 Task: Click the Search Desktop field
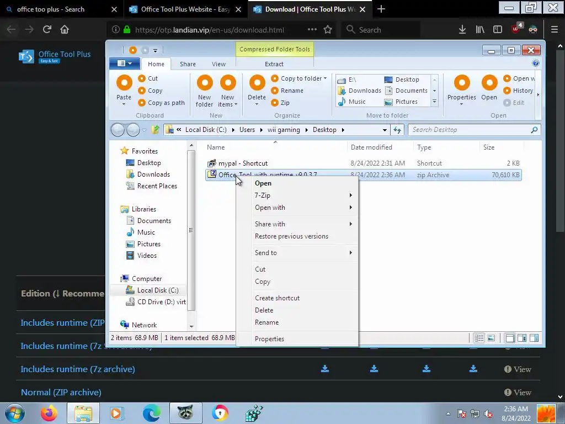[x=474, y=130]
